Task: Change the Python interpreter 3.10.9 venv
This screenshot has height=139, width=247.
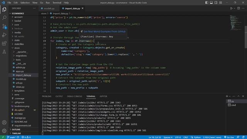Action: coord(212,137)
